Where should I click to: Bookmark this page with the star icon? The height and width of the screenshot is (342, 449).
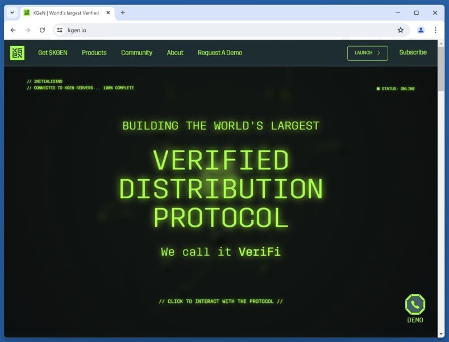[x=400, y=30]
